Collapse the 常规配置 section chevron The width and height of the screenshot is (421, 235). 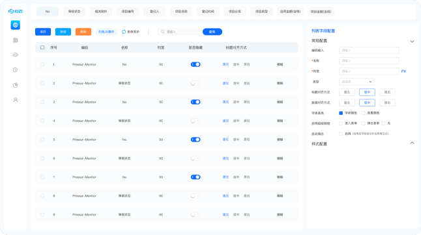412,42
